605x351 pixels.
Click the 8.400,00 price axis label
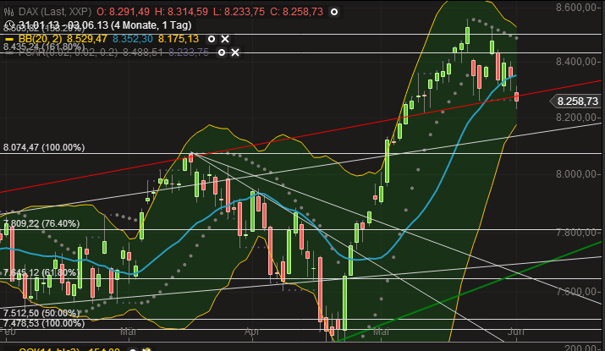tap(577, 62)
